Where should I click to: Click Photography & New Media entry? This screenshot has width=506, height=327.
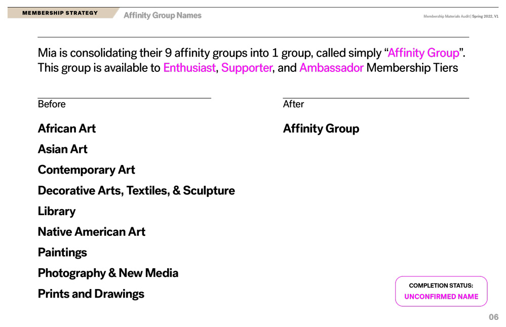pos(108,273)
